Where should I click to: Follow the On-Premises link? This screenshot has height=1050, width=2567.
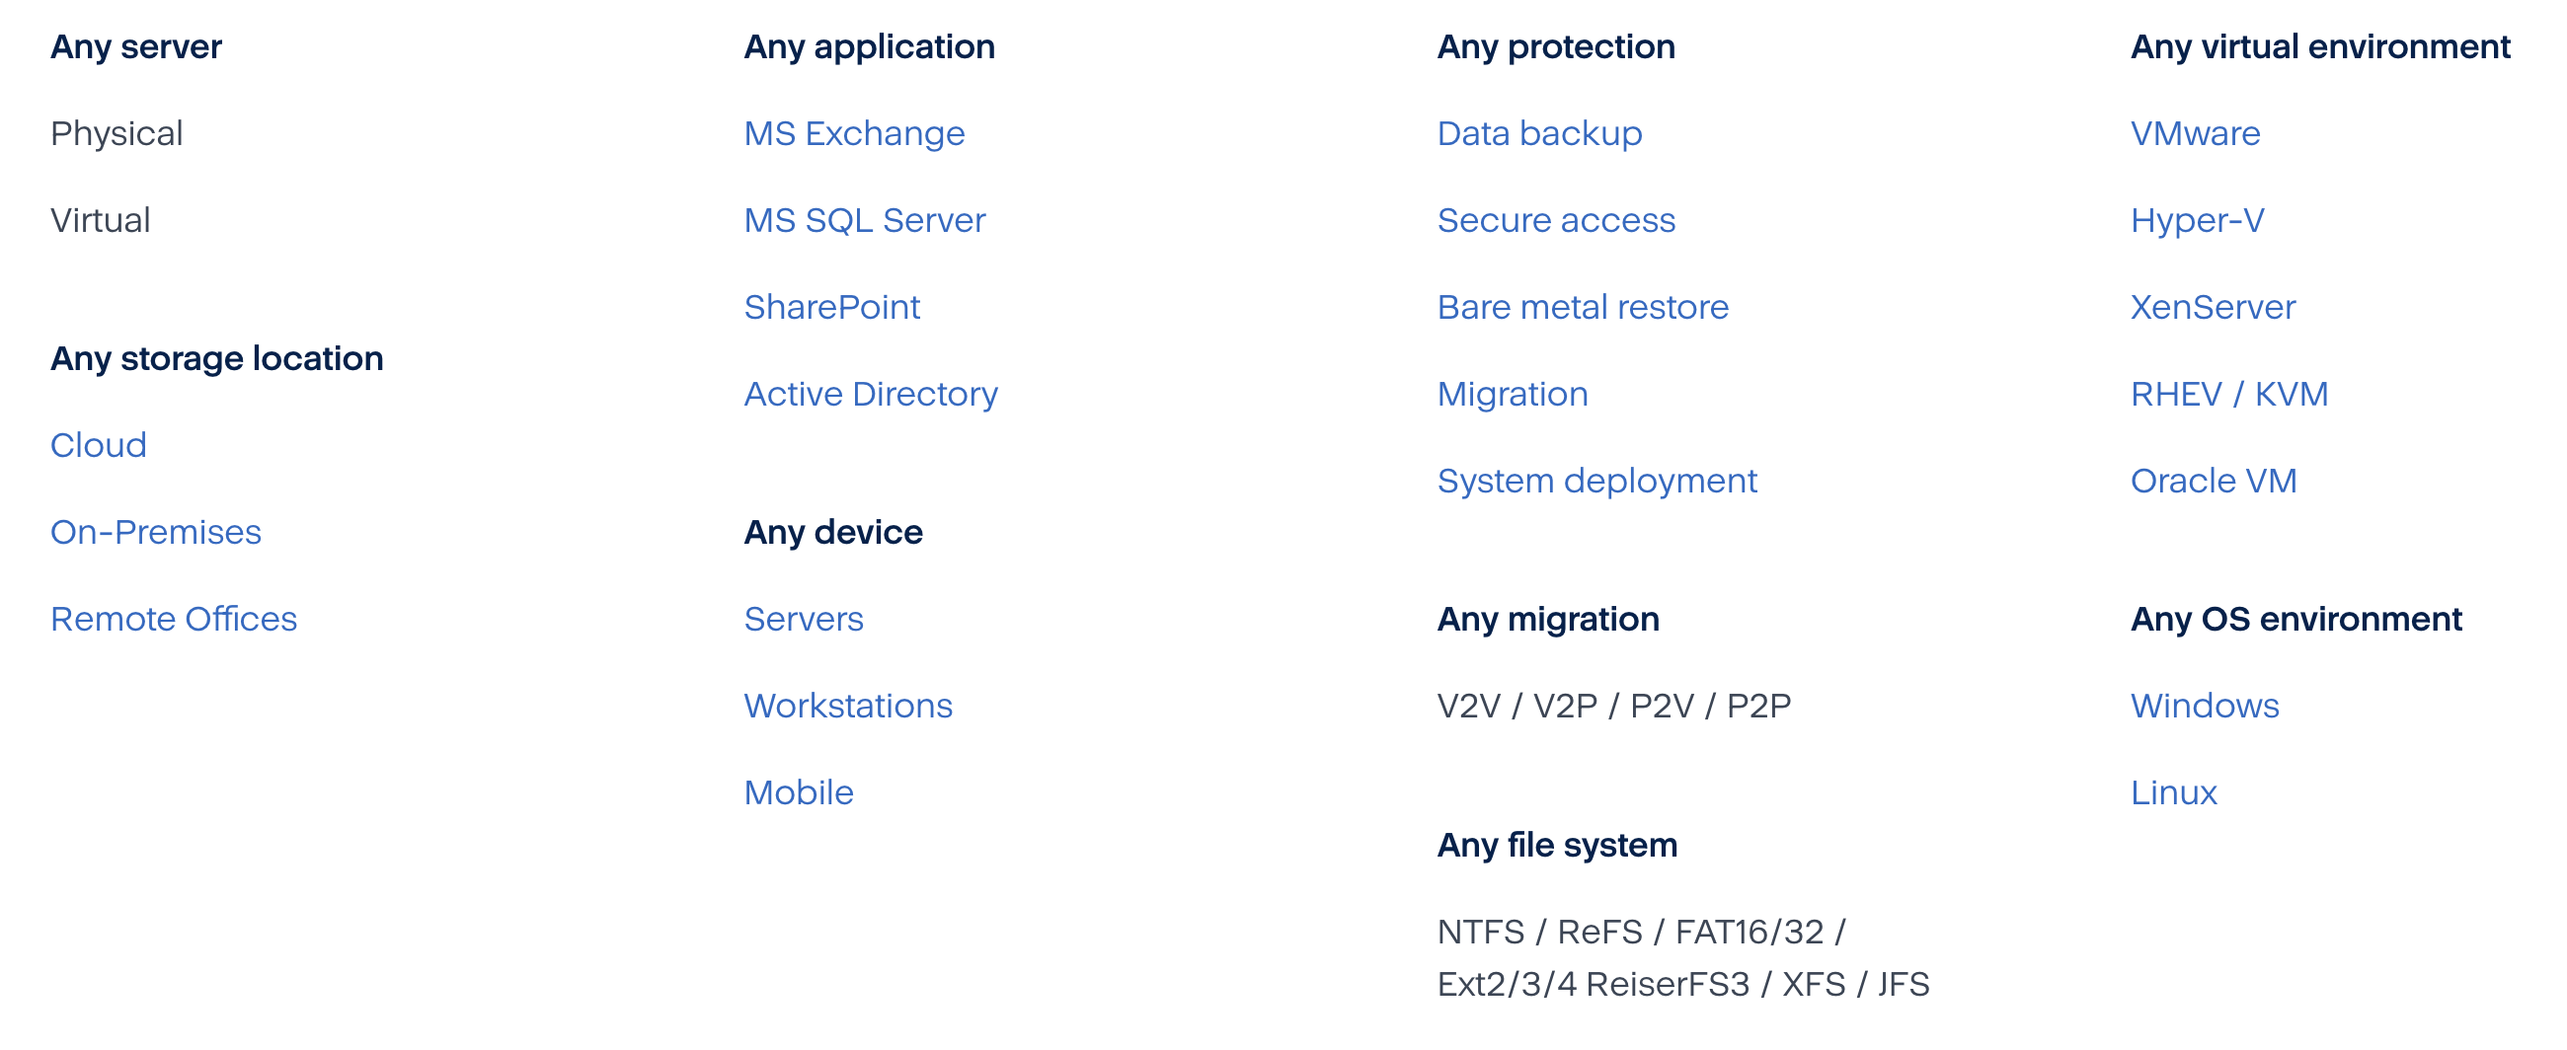[156, 532]
